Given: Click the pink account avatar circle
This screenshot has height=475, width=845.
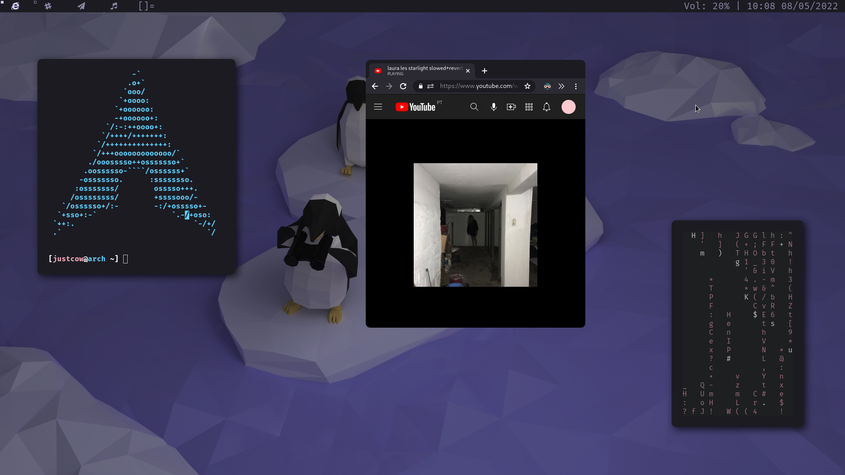Looking at the screenshot, I should 568,107.
